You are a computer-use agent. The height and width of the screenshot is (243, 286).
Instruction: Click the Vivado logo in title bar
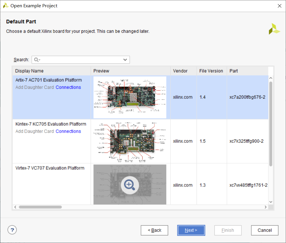(6, 6)
